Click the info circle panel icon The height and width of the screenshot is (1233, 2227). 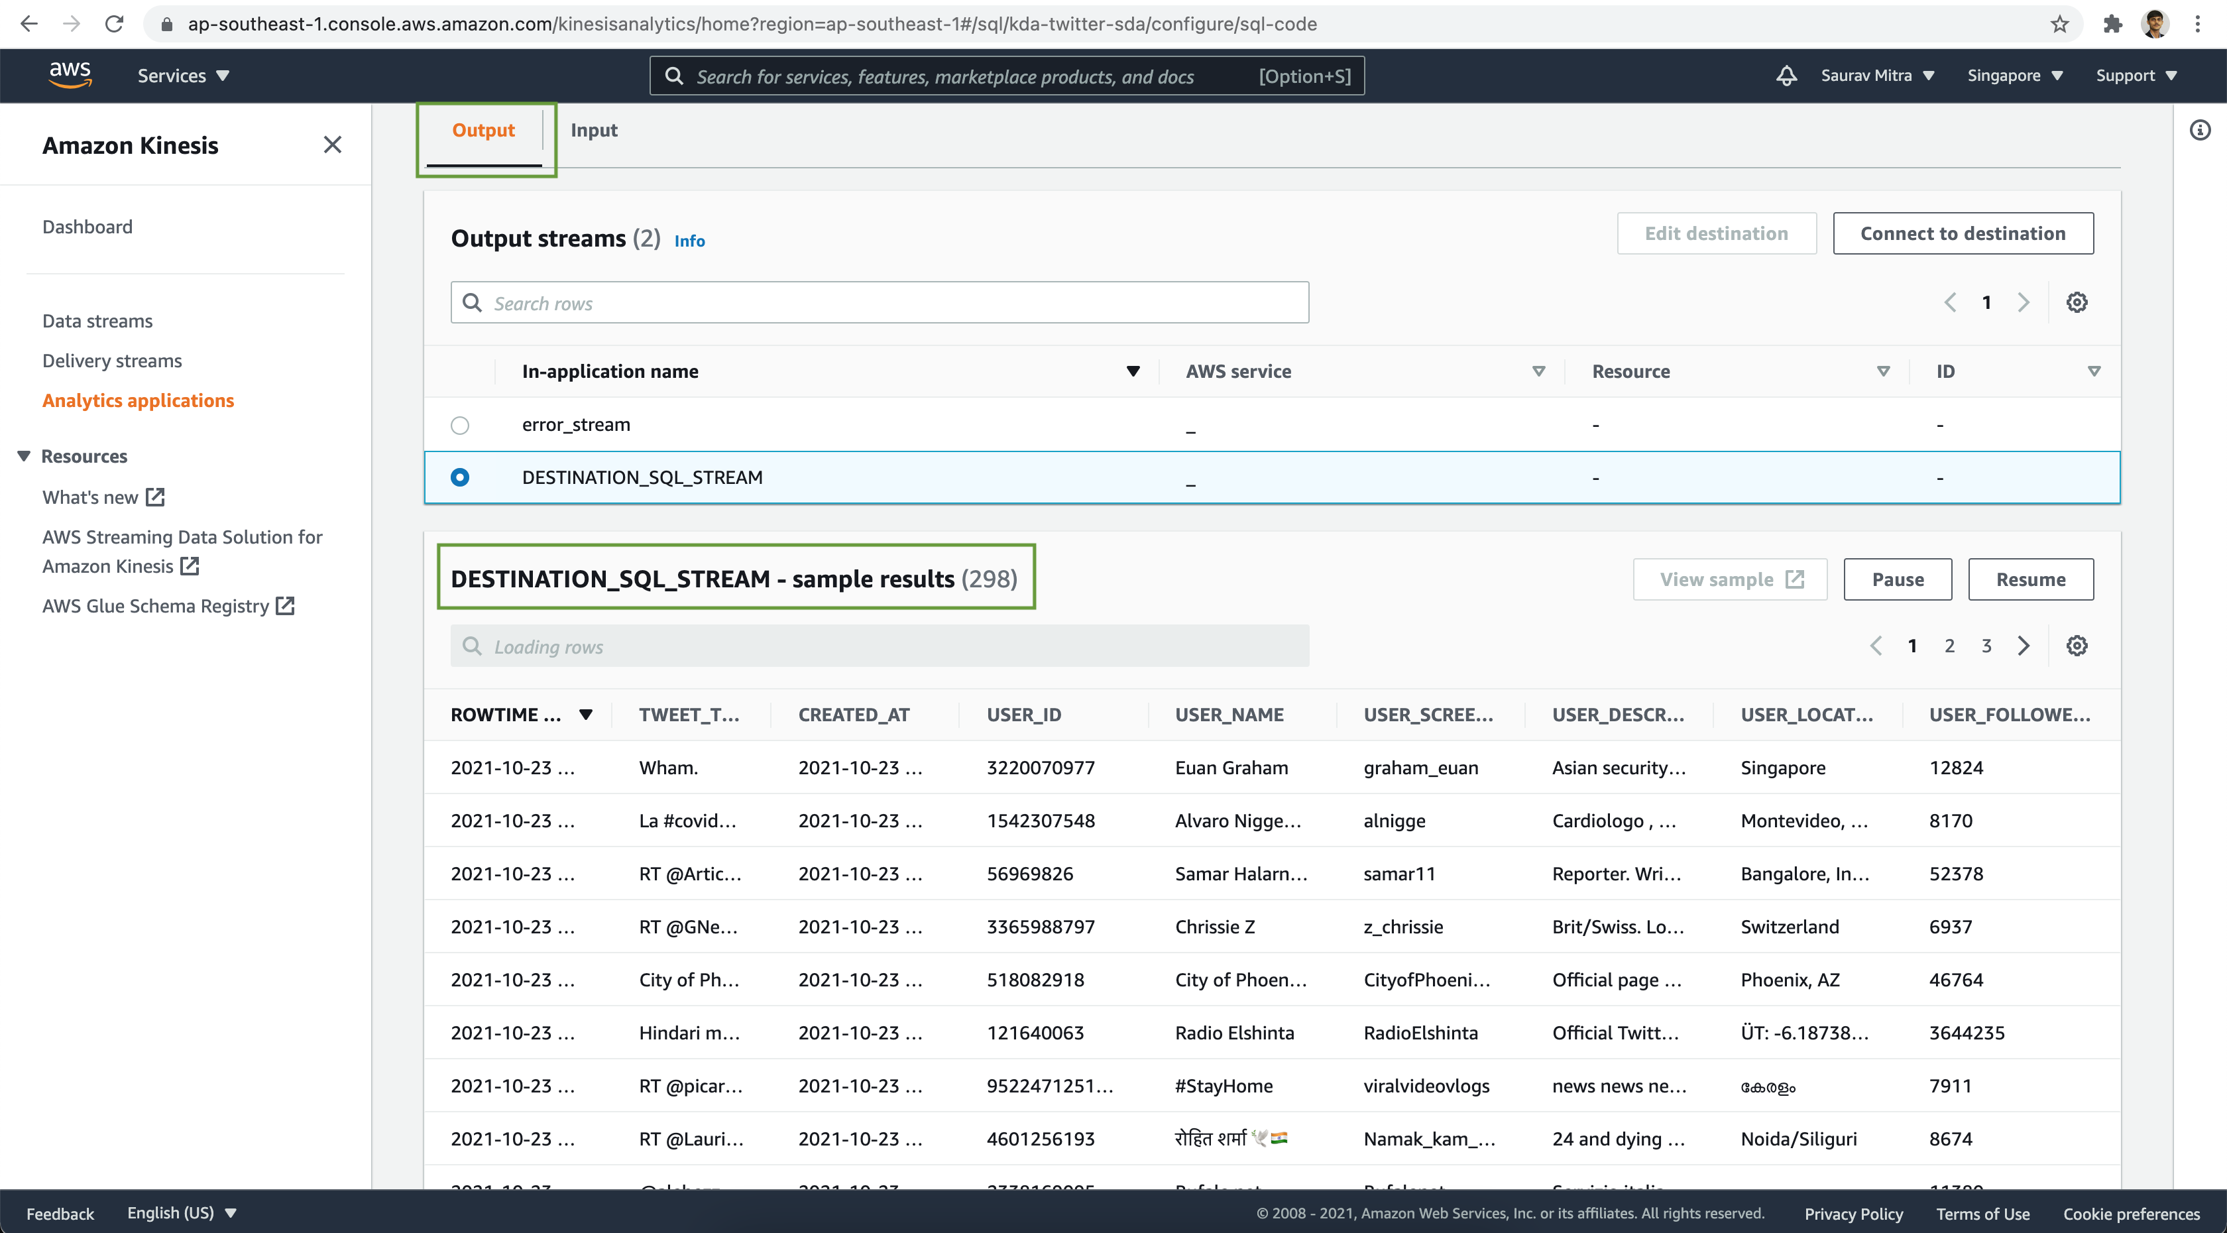click(2200, 130)
